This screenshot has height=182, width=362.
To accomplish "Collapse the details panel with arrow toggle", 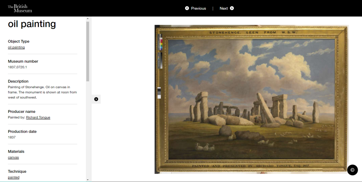I will pyautogui.click(x=96, y=99).
